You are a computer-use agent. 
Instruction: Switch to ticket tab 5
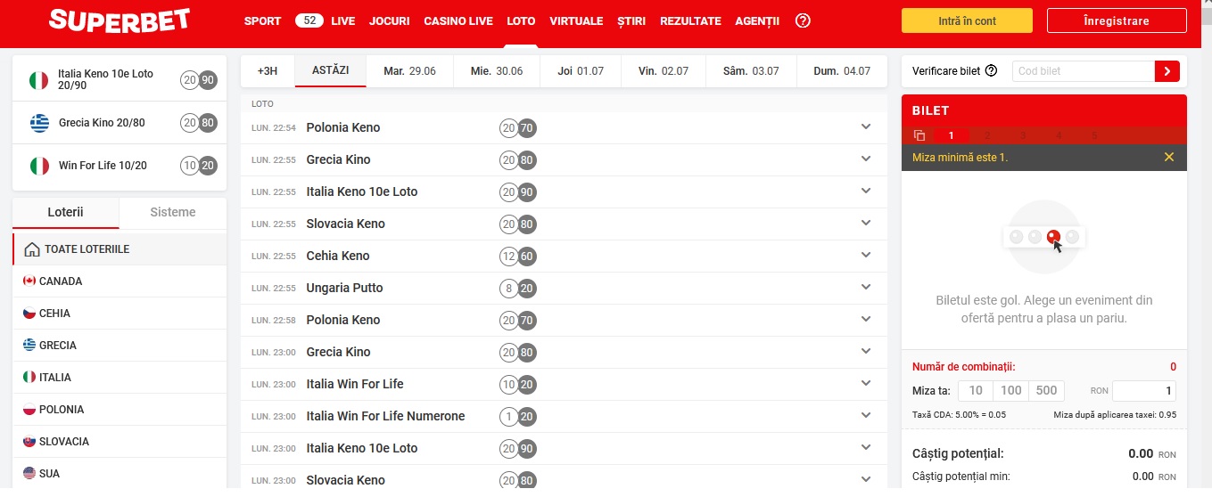(1094, 135)
